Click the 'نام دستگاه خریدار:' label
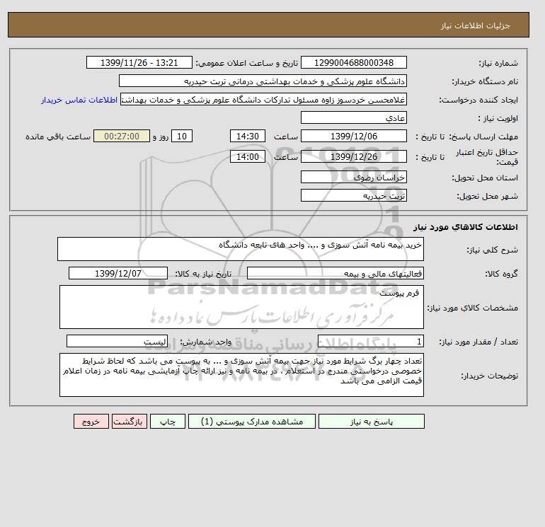 tap(485, 81)
